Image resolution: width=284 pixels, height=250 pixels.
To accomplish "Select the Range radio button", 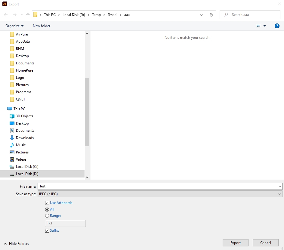I will [47, 216].
